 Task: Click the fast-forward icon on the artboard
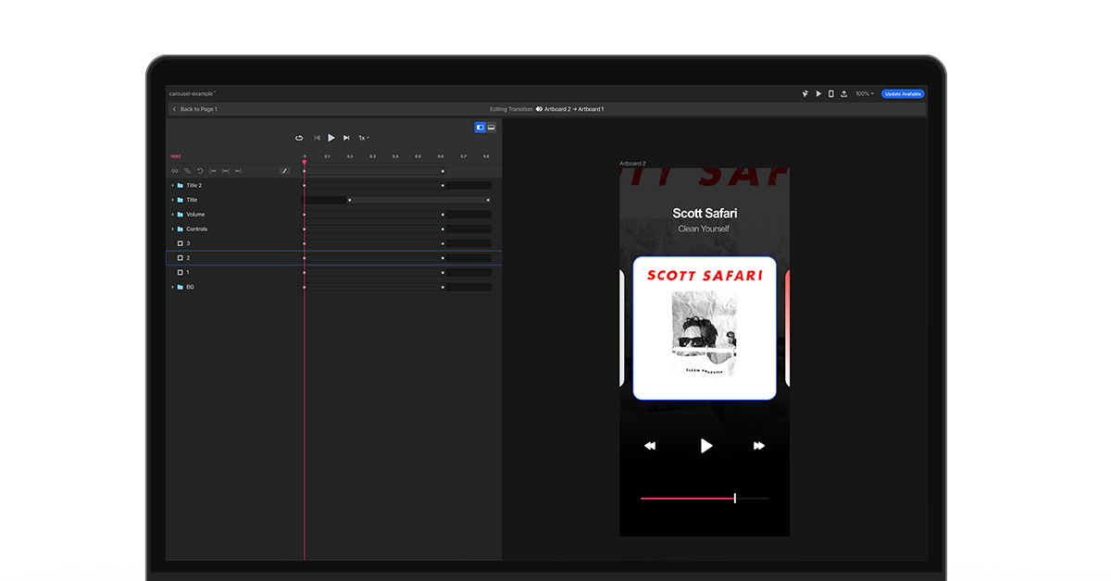[759, 446]
